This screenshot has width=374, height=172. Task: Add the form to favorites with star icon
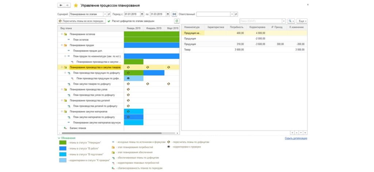coord(76,5)
